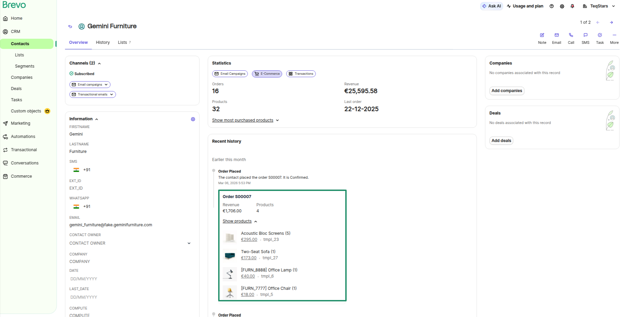Expand Show most purchased products
Viewport: 627px width, 317px height.
[x=245, y=120]
